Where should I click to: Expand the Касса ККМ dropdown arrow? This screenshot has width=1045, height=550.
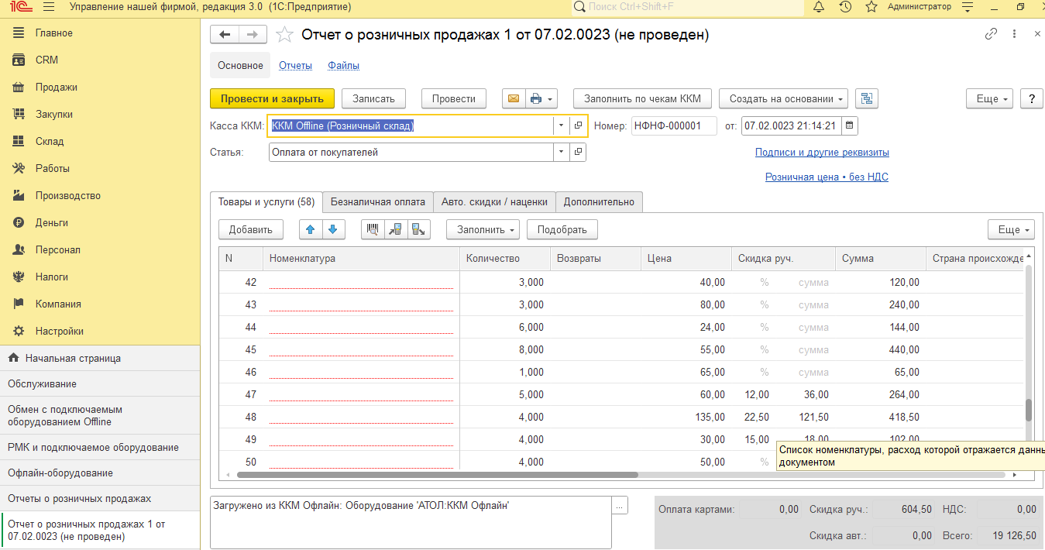[x=561, y=125]
